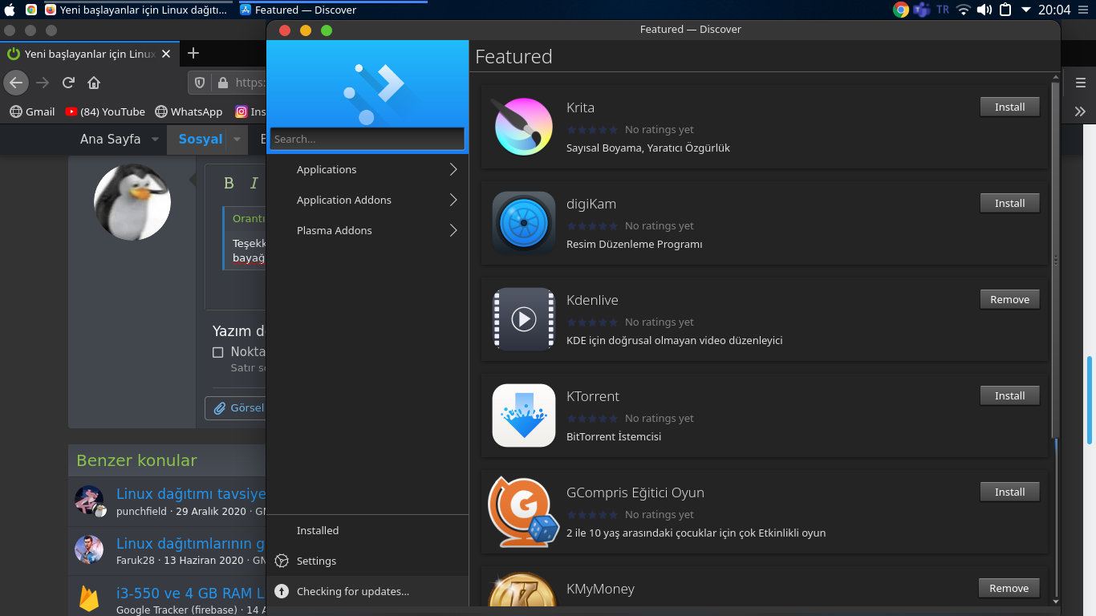Launch Chrome from the top-left panel icon
Screen dimensions: 1096x616
point(31,10)
